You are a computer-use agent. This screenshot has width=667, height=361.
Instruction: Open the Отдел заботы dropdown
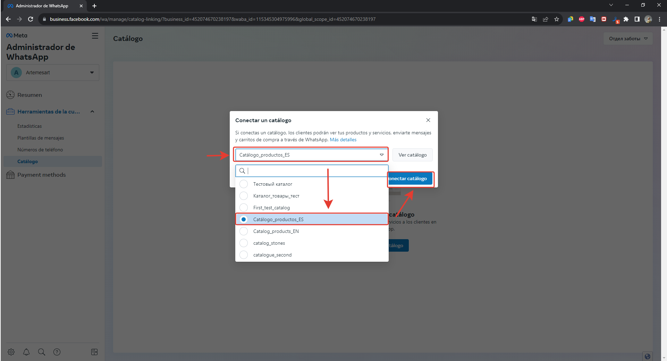(x=628, y=39)
